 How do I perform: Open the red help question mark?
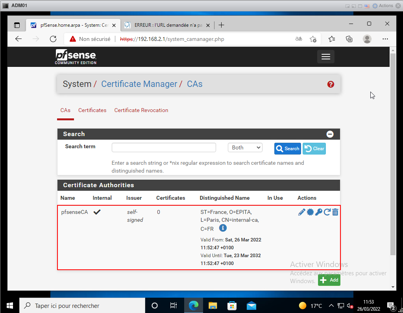click(x=331, y=84)
